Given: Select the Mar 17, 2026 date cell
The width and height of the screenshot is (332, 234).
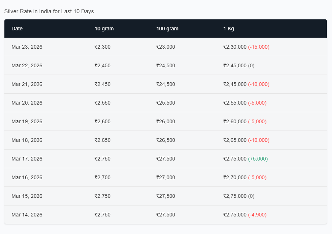Looking at the screenshot, I should click(27, 159).
